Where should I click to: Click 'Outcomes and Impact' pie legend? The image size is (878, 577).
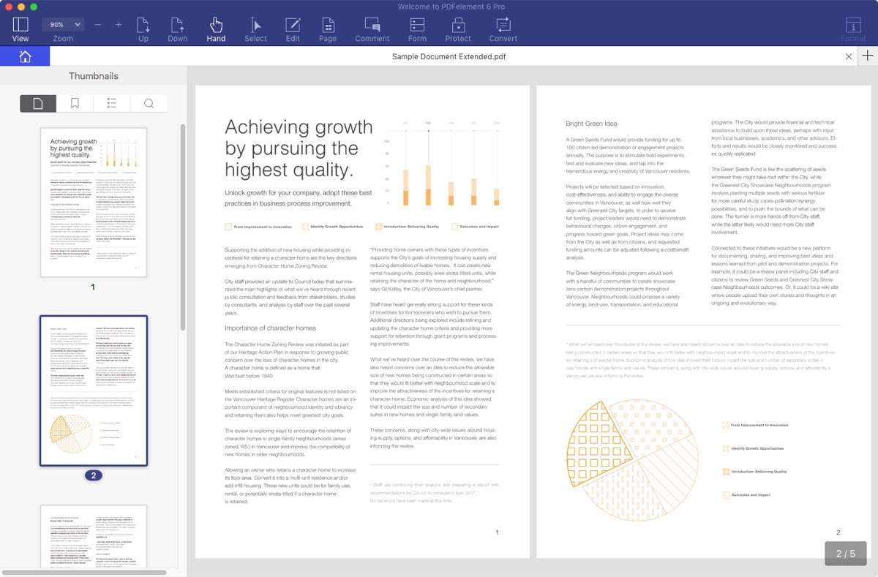746,495
